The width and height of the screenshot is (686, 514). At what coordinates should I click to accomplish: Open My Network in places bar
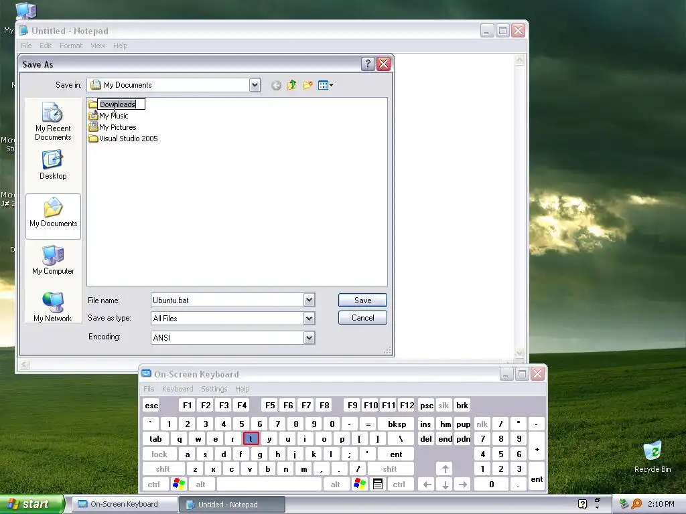click(x=53, y=307)
